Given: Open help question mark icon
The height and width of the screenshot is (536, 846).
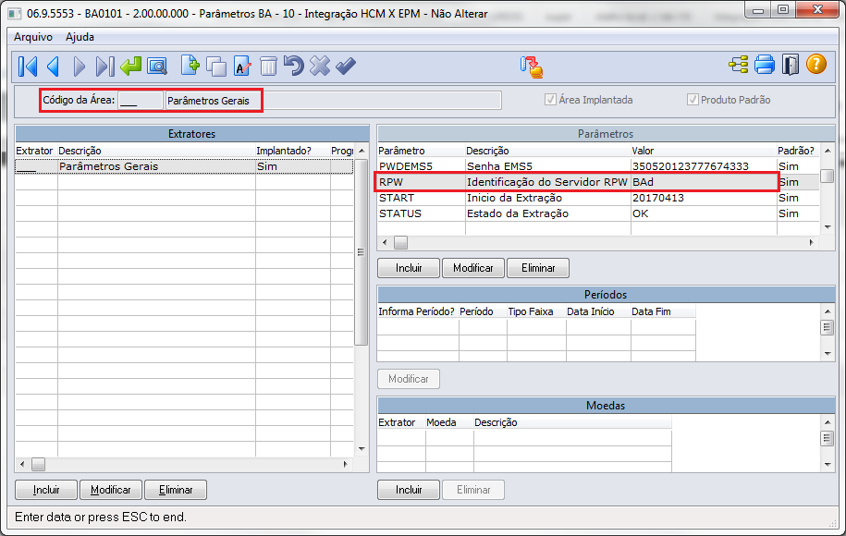Looking at the screenshot, I should [816, 64].
